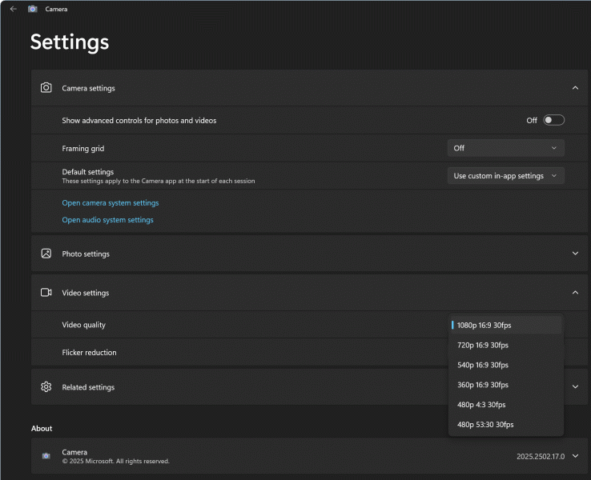
Task: Open the Framing grid dropdown
Action: tap(505, 148)
